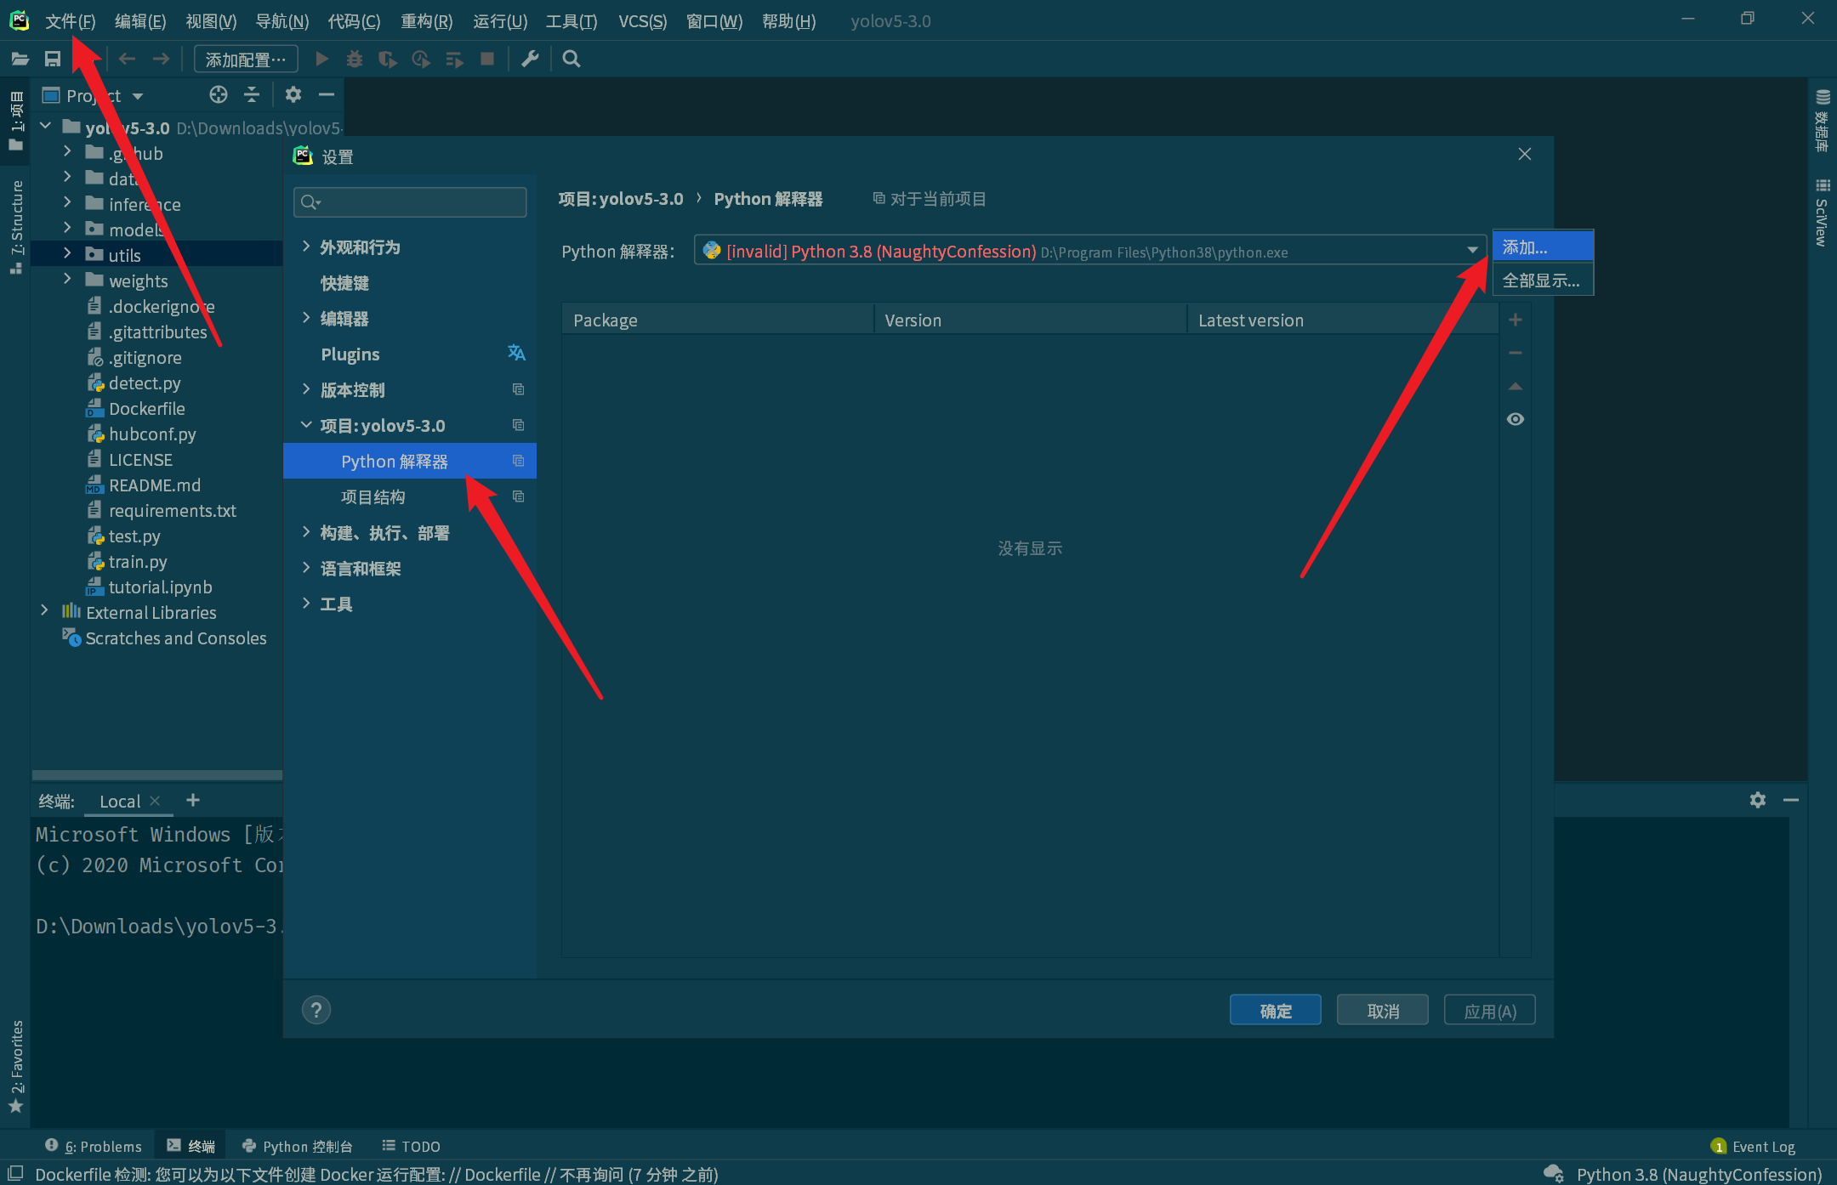Add a new terminal tab
1837x1185 pixels.
tap(193, 800)
